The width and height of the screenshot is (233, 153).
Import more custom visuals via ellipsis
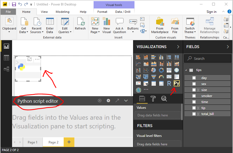coord(146,89)
